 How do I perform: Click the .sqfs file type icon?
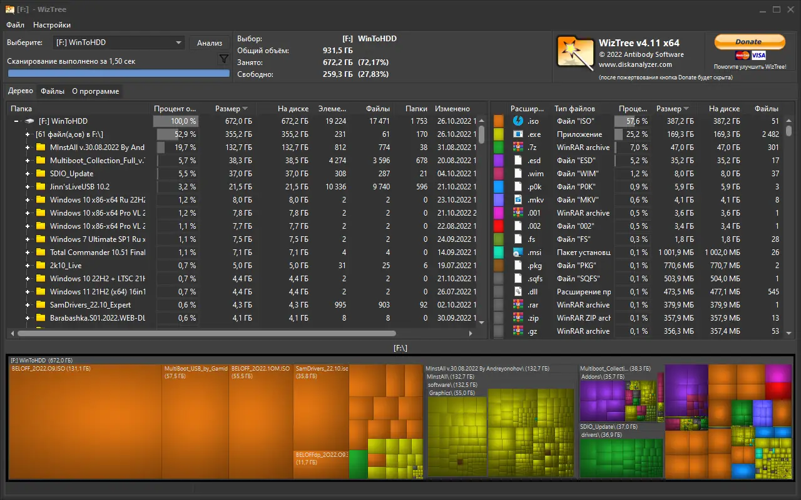tap(518, 279)
